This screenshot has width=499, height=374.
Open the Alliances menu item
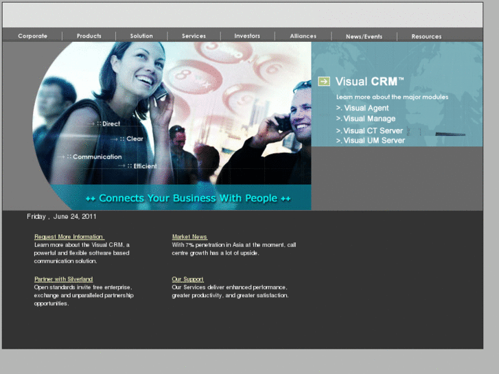[303, 36]
